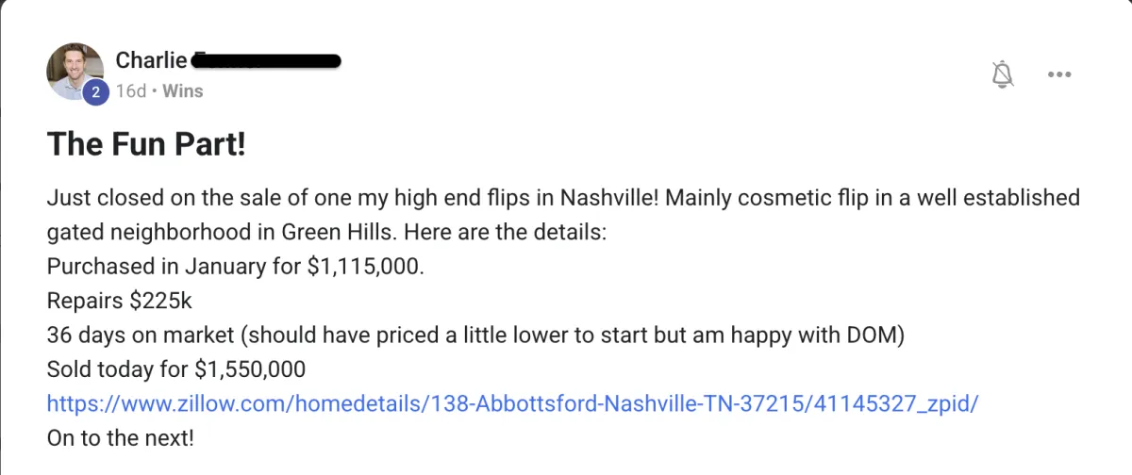
Task: Click the redacted surname bar
Action: (x=266, y=61)
